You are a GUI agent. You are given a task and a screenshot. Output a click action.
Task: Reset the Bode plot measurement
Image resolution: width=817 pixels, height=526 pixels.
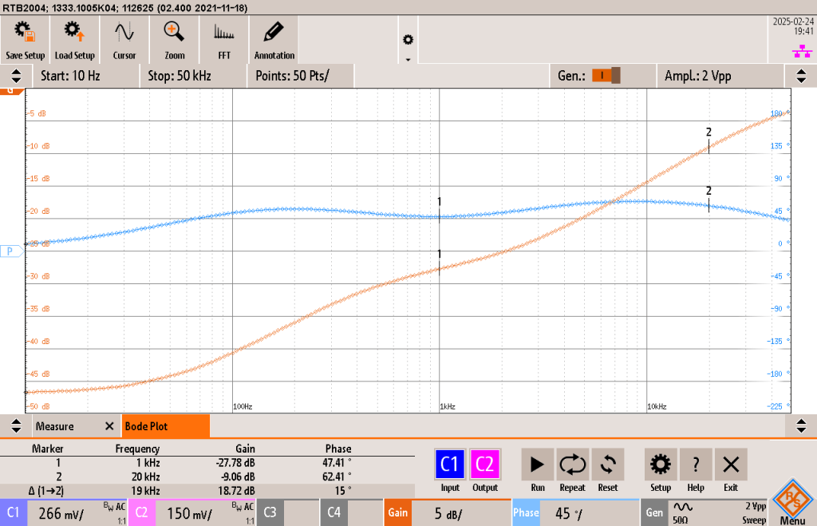pyautogui.click(x=608, y=465)
